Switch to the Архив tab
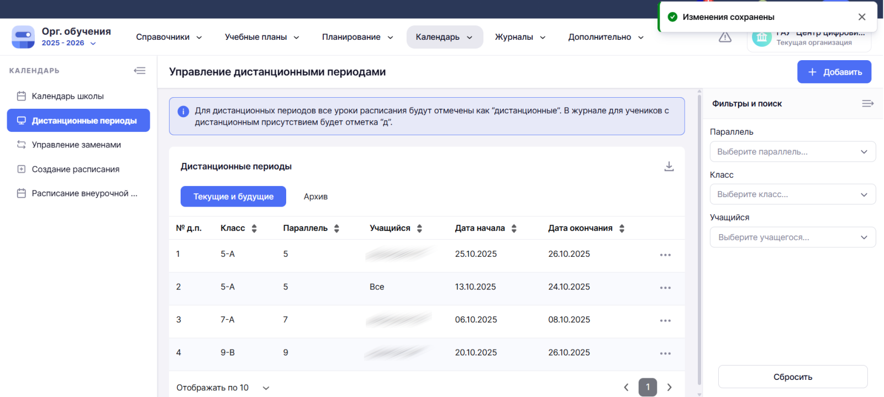 click(315, 197)
